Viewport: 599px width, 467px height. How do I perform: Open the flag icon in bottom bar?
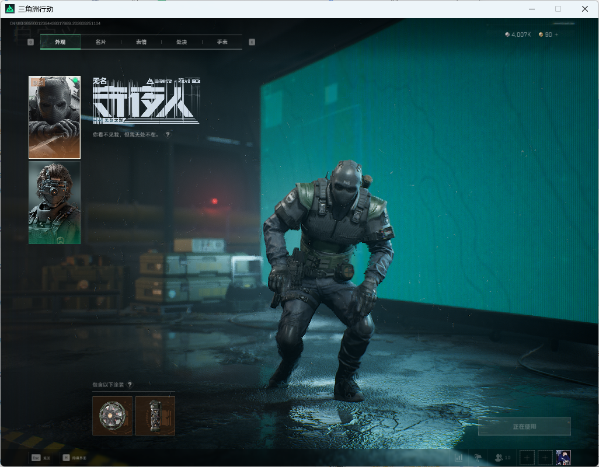[x=478, y=457]
